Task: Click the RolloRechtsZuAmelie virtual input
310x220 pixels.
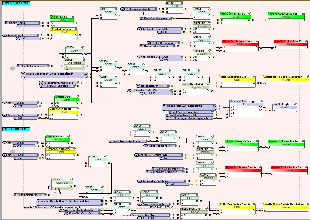Action: (165, 172)
